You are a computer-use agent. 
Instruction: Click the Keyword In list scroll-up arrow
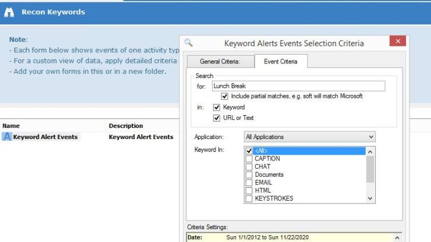point(370,152)
